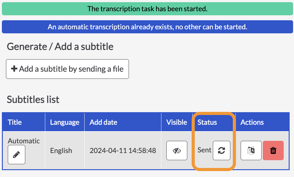Screen dimensions: 294x177
Task: Click the pencil edit icon under Automatic
Action: pos(17,155)
